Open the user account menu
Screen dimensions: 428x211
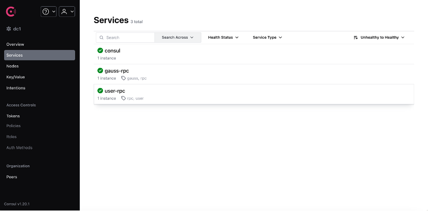(x=67, y=11)
